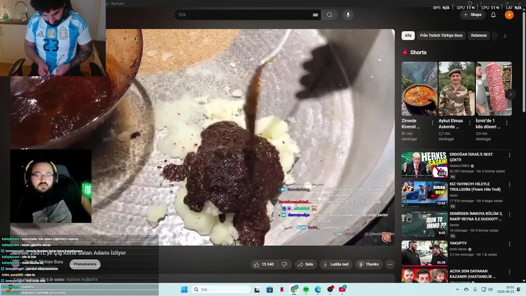This screenshot has width=526, height=296.
Task: Select Från Twitch Türkiye Bura chip
Action: (x=441, y=35)
